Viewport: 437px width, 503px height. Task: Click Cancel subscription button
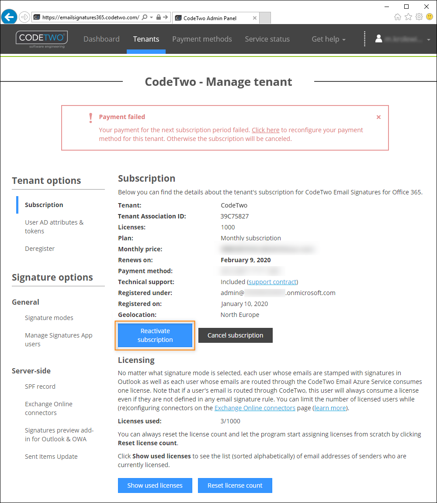tap(235, 335)
